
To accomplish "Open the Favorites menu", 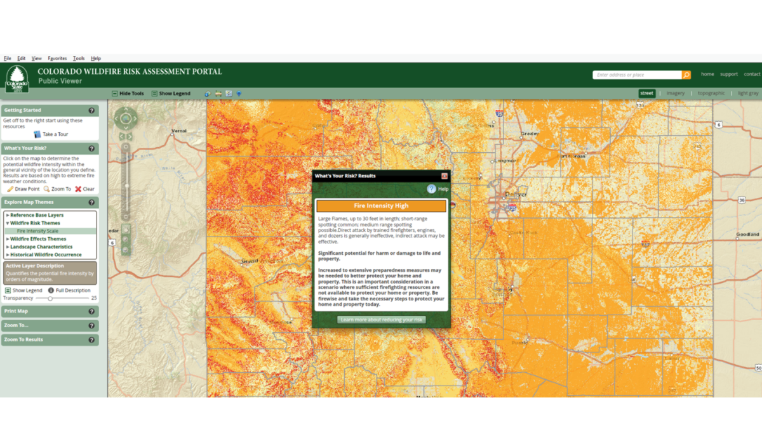I will point(57,58).
